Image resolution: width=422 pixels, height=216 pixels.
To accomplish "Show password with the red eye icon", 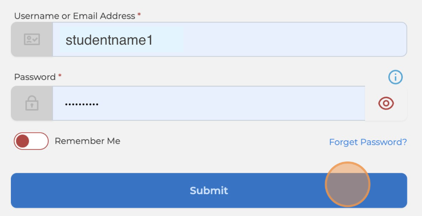I will (x=386, y=103).
